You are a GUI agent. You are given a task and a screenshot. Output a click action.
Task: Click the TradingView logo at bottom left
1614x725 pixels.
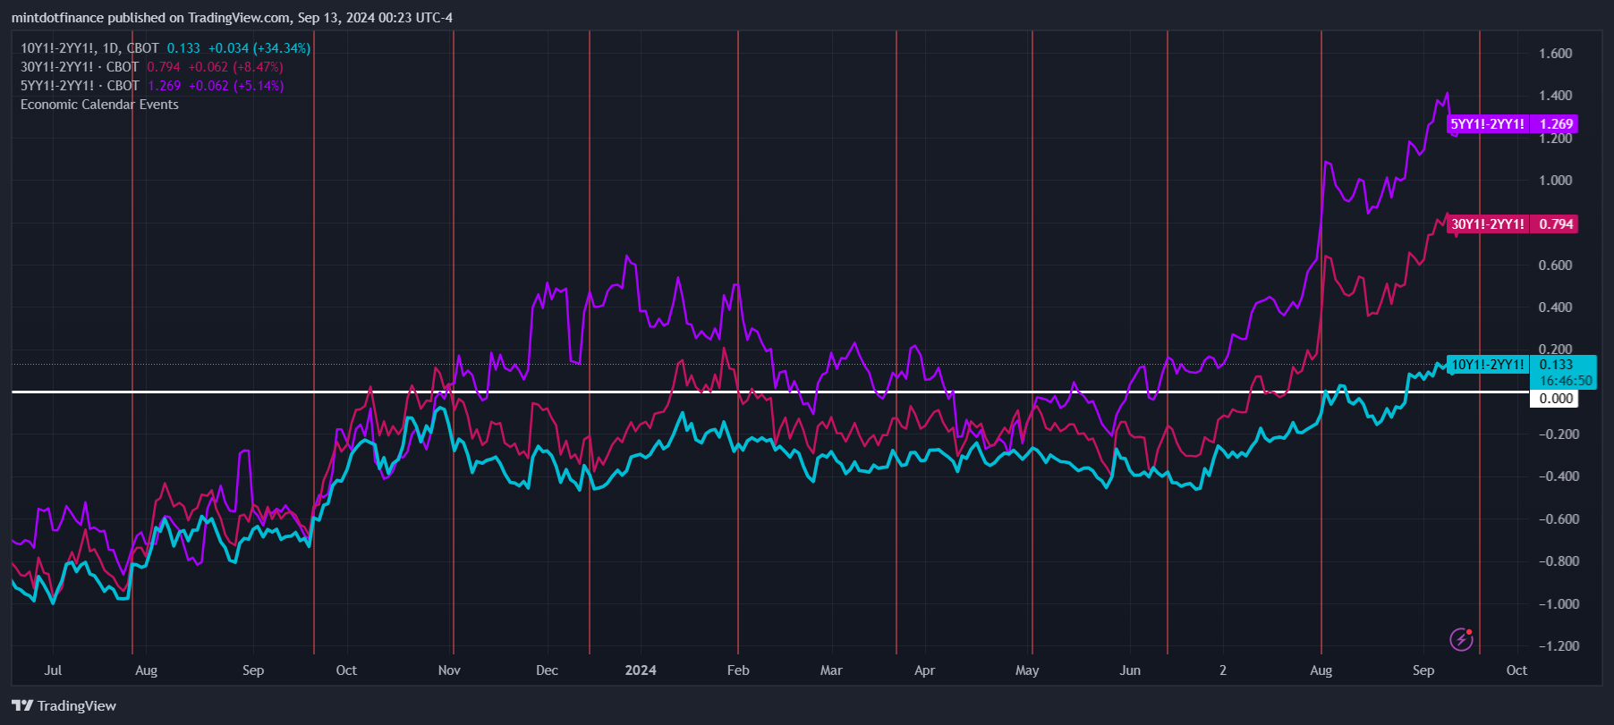pyautogui.click(x=64, y=705)
